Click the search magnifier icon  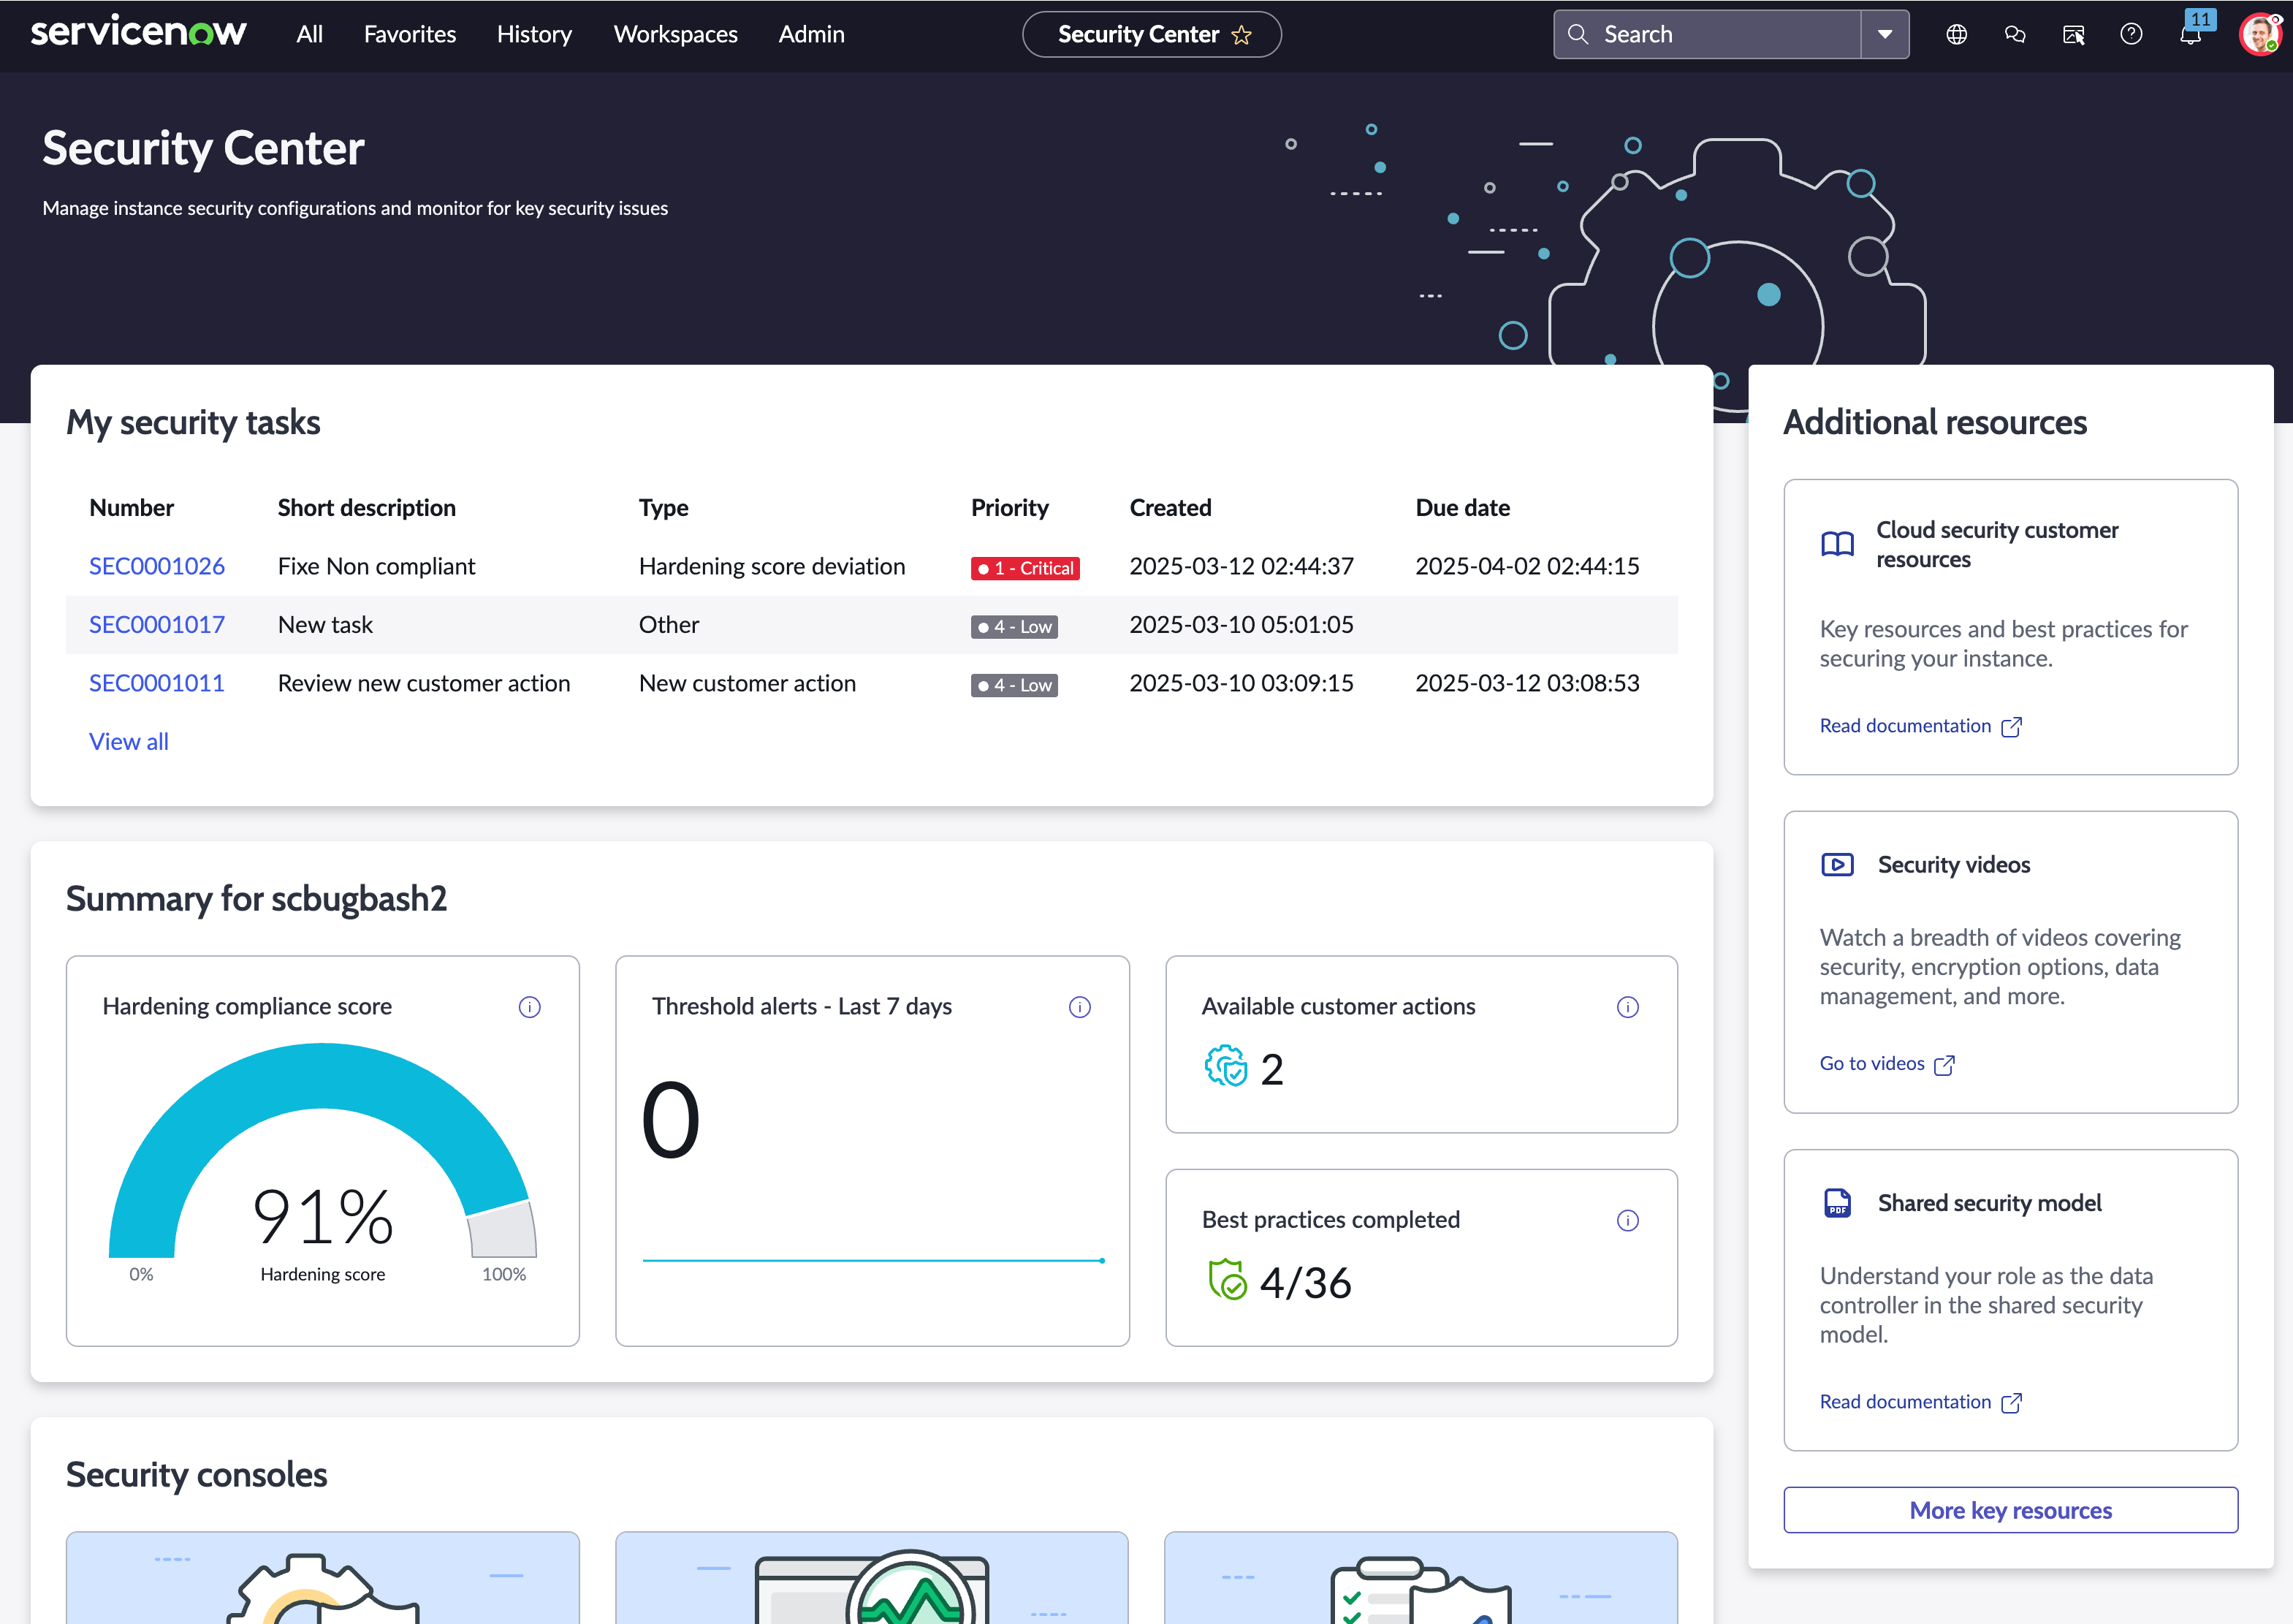pos(1578,34)
